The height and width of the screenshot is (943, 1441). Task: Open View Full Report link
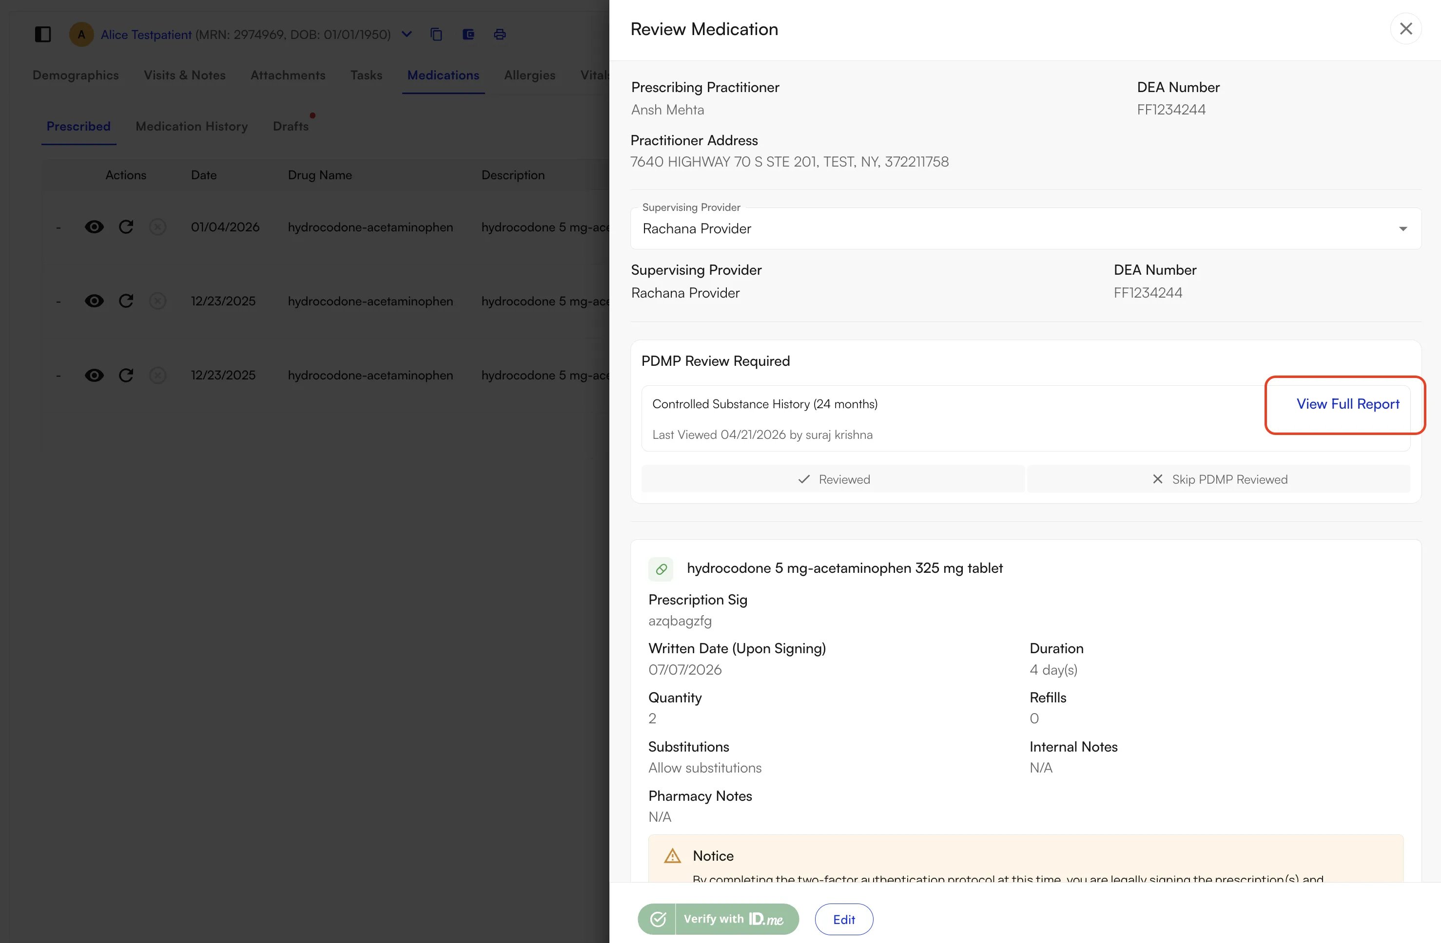click(x=1347, y=404)
